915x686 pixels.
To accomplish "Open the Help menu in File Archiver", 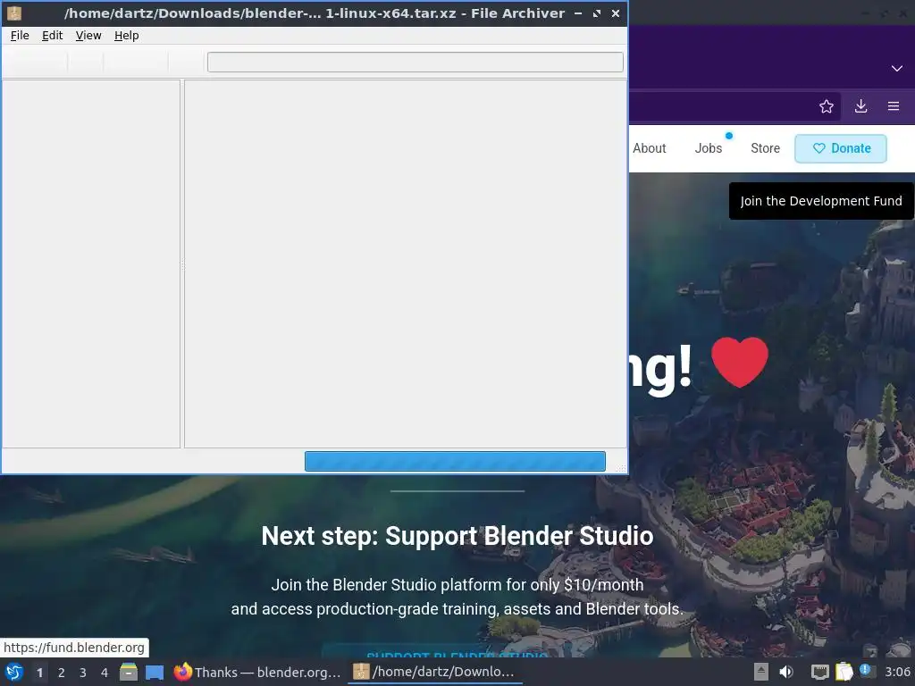I will click(126, 36).
